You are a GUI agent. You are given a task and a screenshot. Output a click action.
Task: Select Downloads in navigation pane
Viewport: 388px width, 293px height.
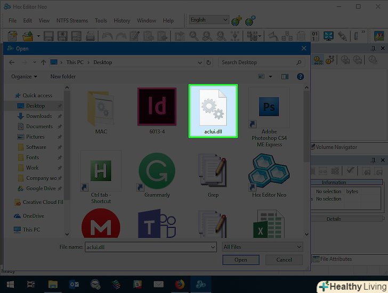39,116
